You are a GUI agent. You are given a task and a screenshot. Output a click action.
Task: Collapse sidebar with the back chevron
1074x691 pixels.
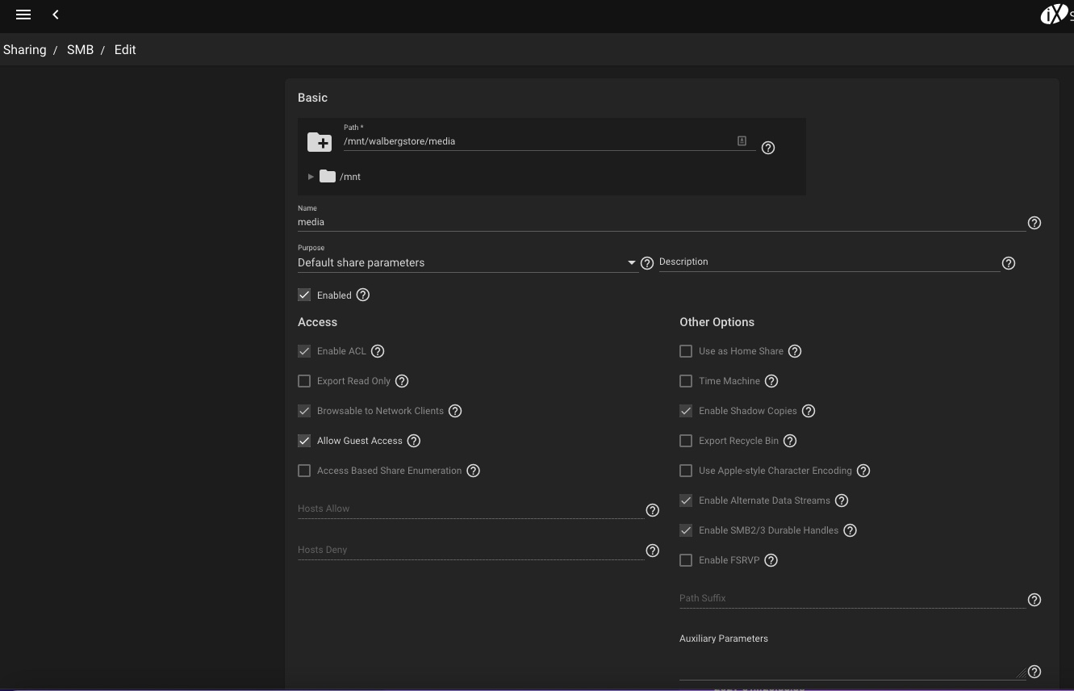click(56, 15)
